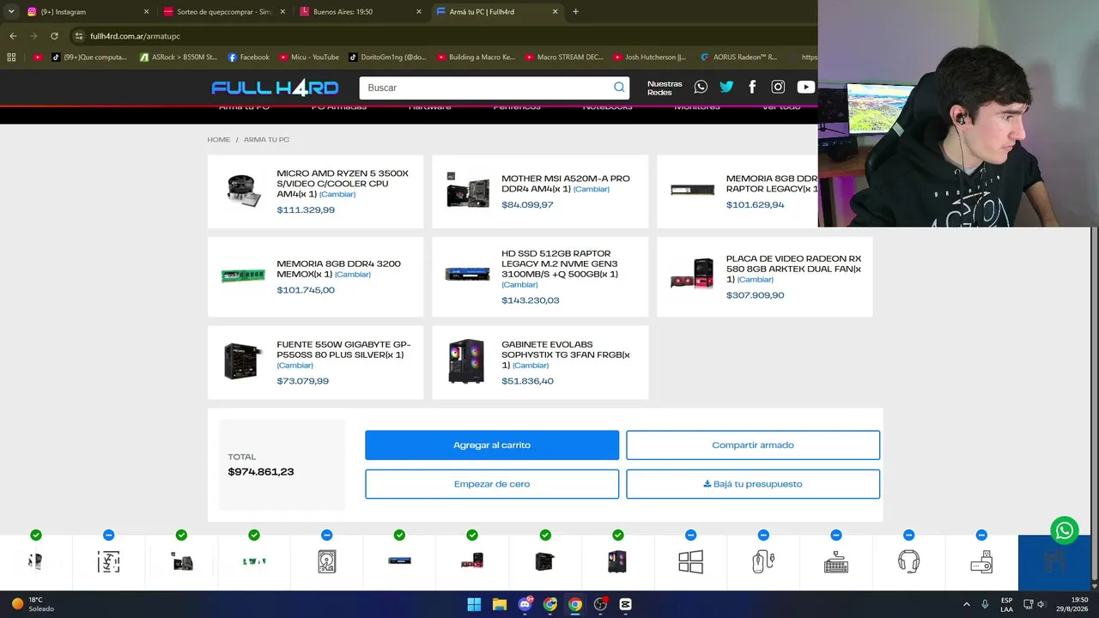Click the magnifier icon in Buscar field
The height and width of the screenshot is (618, 1099).
(x=619, y=88)
